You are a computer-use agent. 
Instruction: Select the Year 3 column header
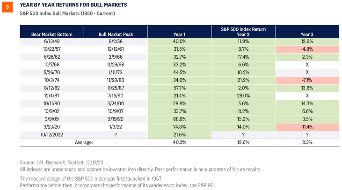pyautogui.click(x=307, y=34)
